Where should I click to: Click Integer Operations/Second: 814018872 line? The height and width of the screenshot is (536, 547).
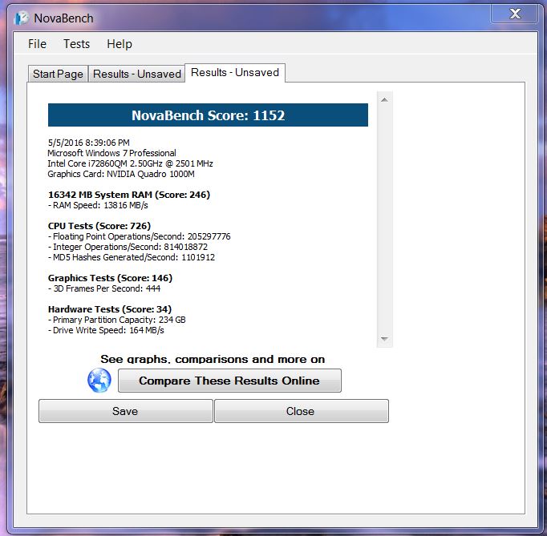pos(128,247)
